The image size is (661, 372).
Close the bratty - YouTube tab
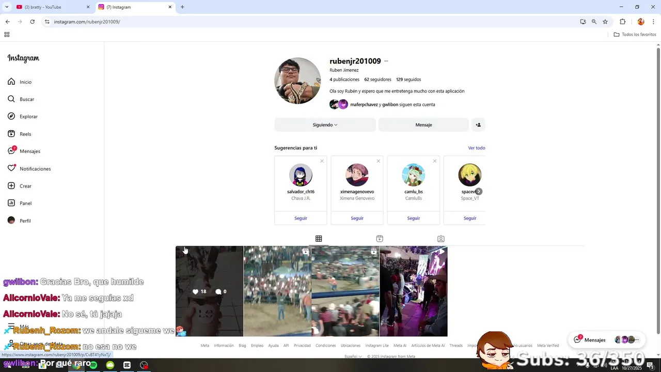[88, 7]
